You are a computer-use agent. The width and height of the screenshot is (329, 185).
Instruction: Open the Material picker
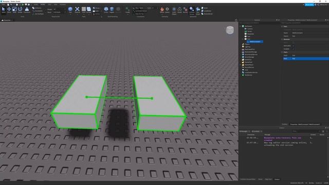click(77, 10)
